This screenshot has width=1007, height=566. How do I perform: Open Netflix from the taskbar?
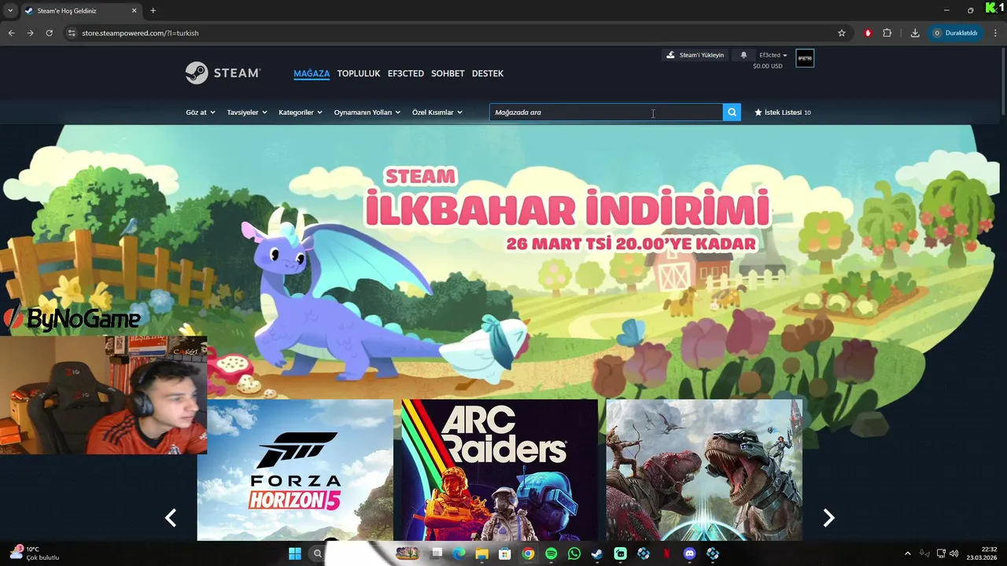[x=666, y=553]
